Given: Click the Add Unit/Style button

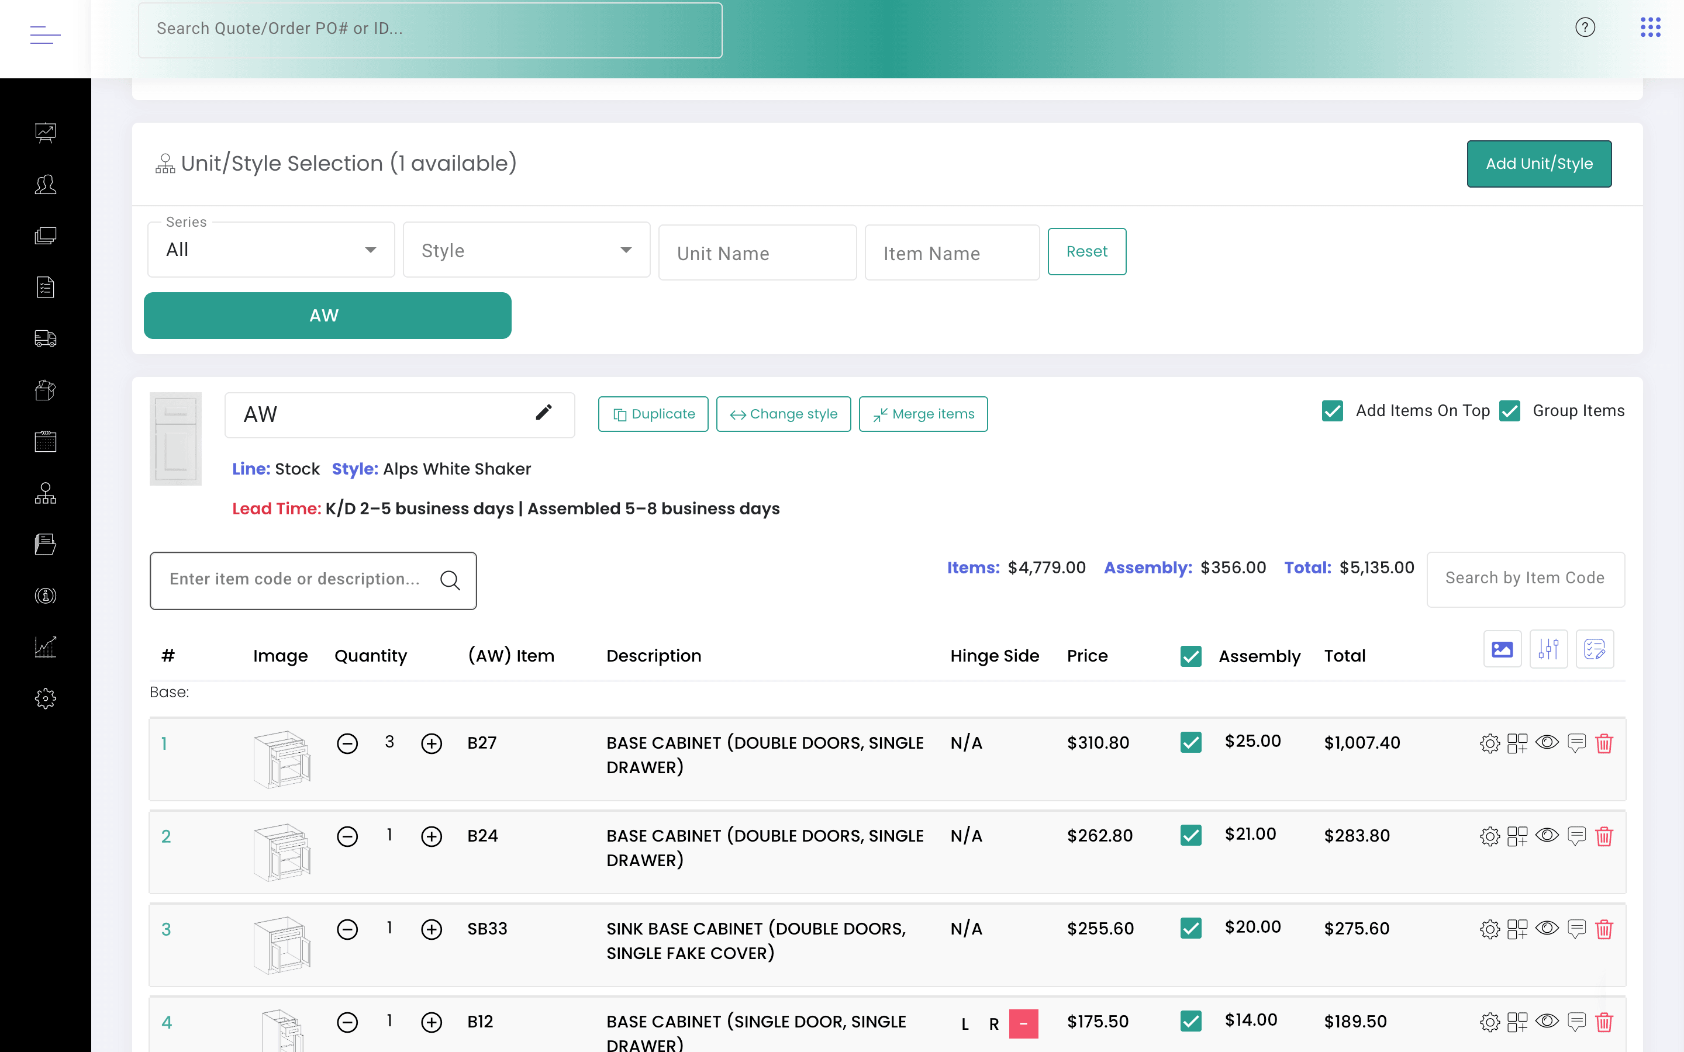Looking at the screenshot, I should click(1539, 164).
